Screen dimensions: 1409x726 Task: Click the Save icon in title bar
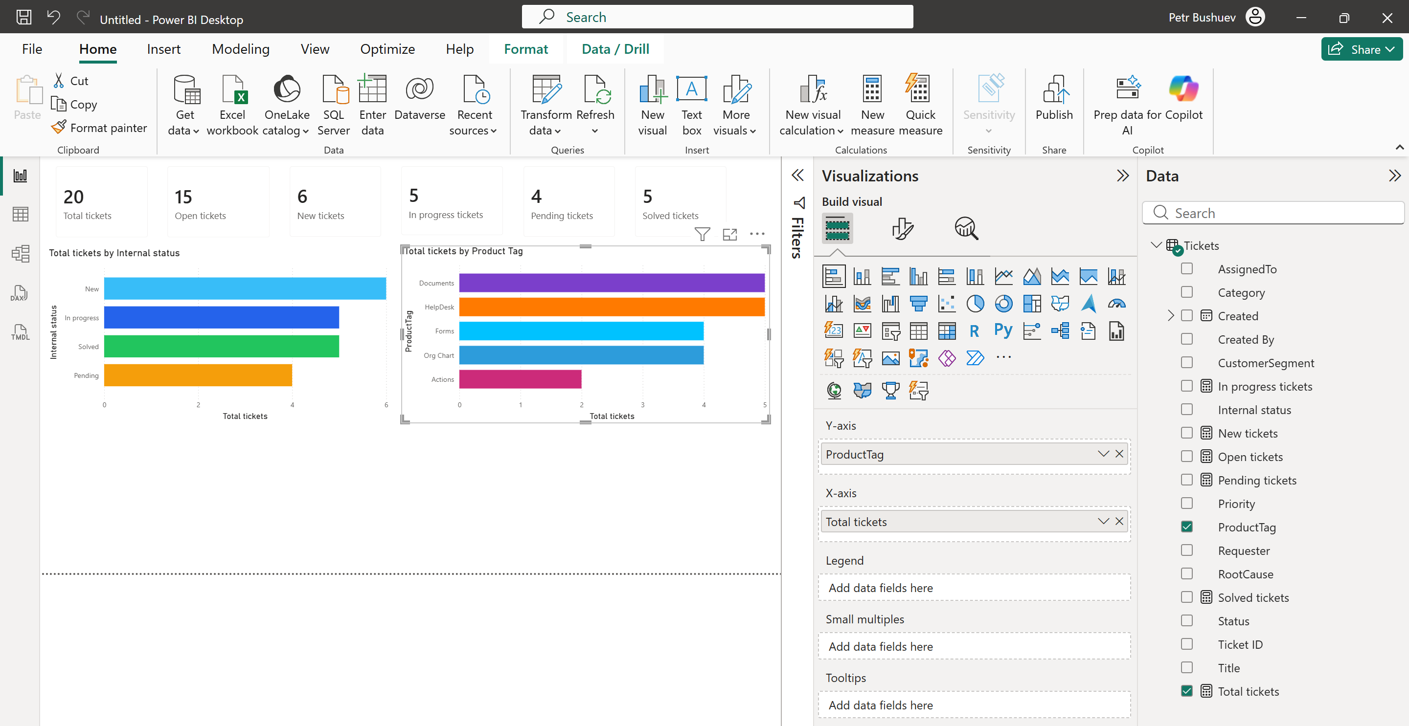tap(23, 18)
